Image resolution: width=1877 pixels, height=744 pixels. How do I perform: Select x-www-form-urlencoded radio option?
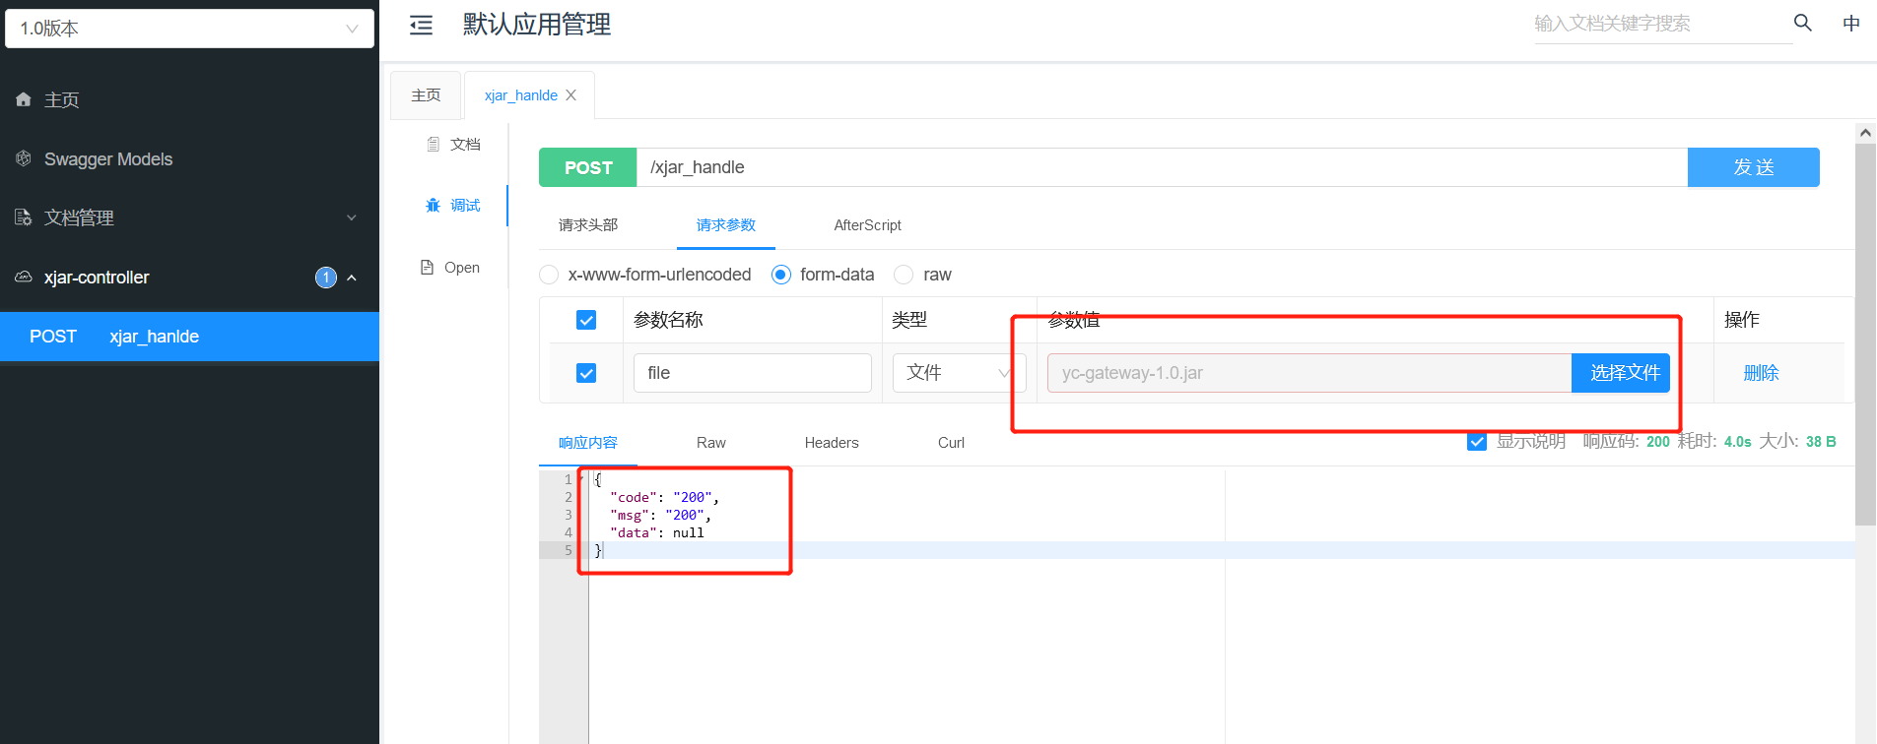coord(549,275)
